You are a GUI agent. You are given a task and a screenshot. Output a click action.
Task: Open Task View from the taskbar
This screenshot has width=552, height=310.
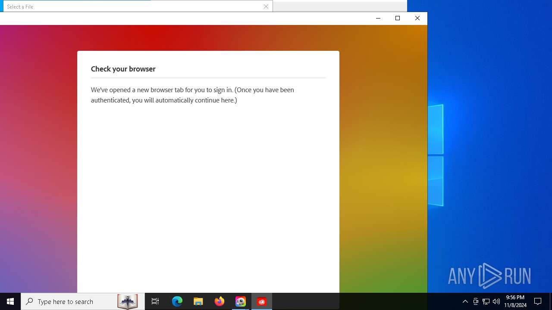tap(155, 301)
